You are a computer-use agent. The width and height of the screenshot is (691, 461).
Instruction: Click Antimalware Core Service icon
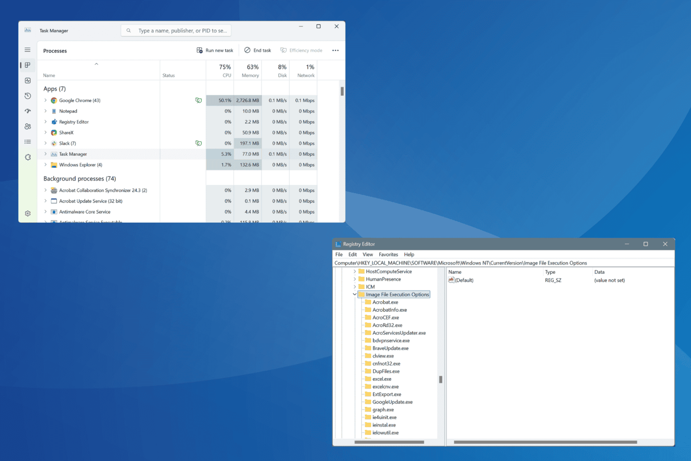(54, 212)
